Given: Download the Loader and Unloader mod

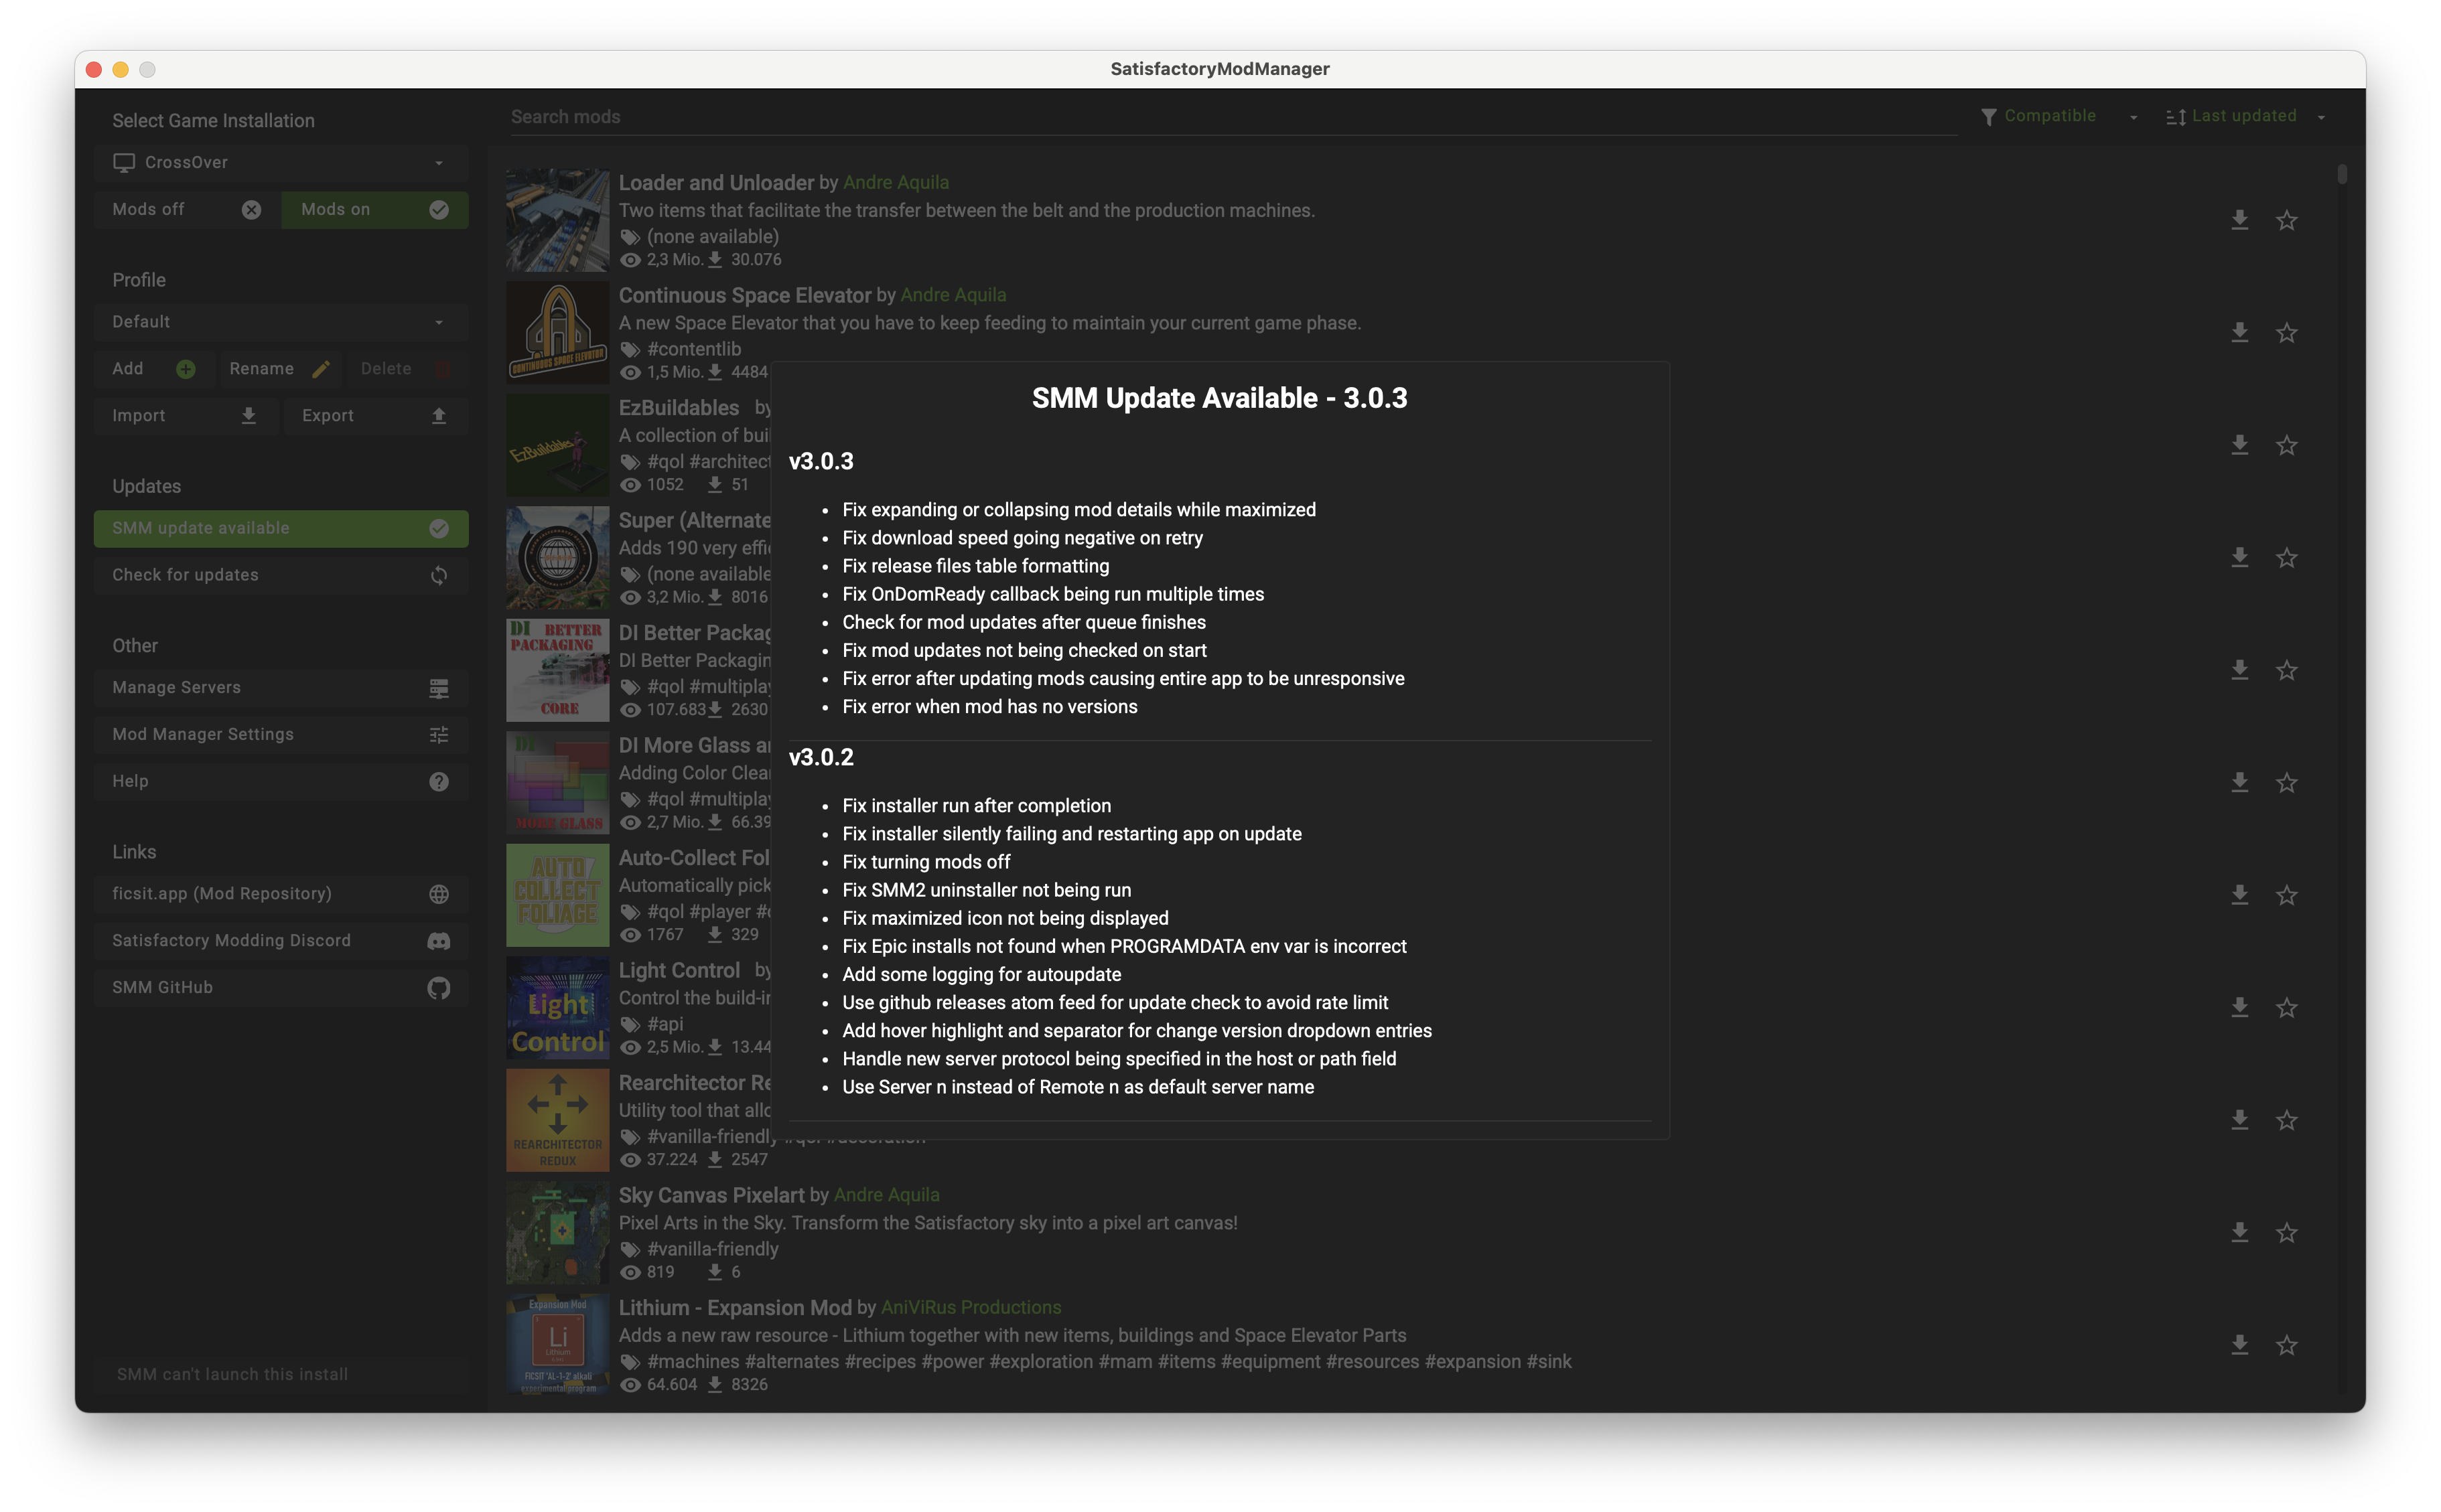Looking at the screenshot, I should pos(2239,220).
